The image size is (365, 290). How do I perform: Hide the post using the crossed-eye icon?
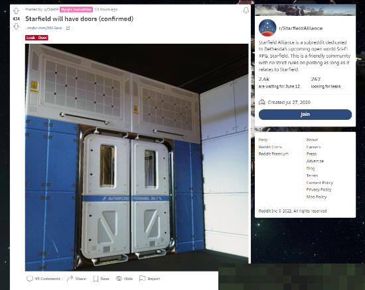click(119, 278)
